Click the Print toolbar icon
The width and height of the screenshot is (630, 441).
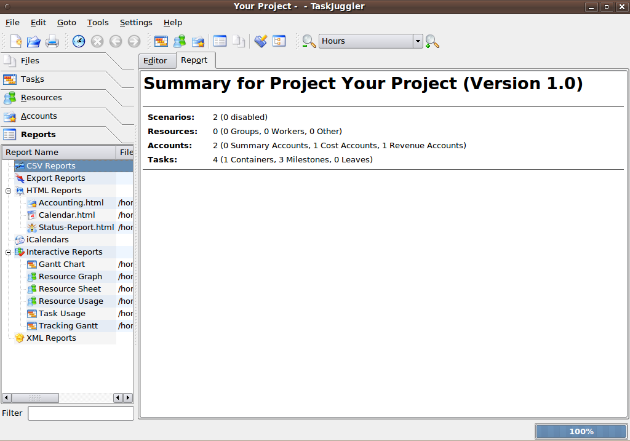coord(52,41)
